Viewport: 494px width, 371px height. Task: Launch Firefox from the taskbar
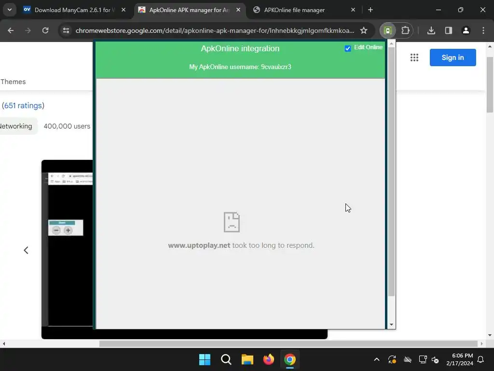(x=268, y=359)
